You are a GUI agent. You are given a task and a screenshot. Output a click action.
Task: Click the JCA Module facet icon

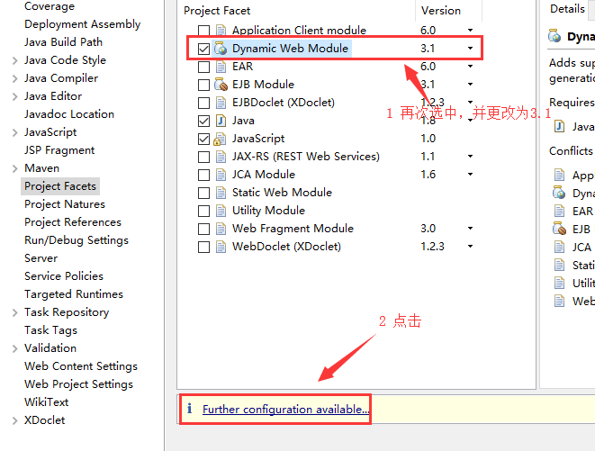pyautogui.click(x=221, y=175)
